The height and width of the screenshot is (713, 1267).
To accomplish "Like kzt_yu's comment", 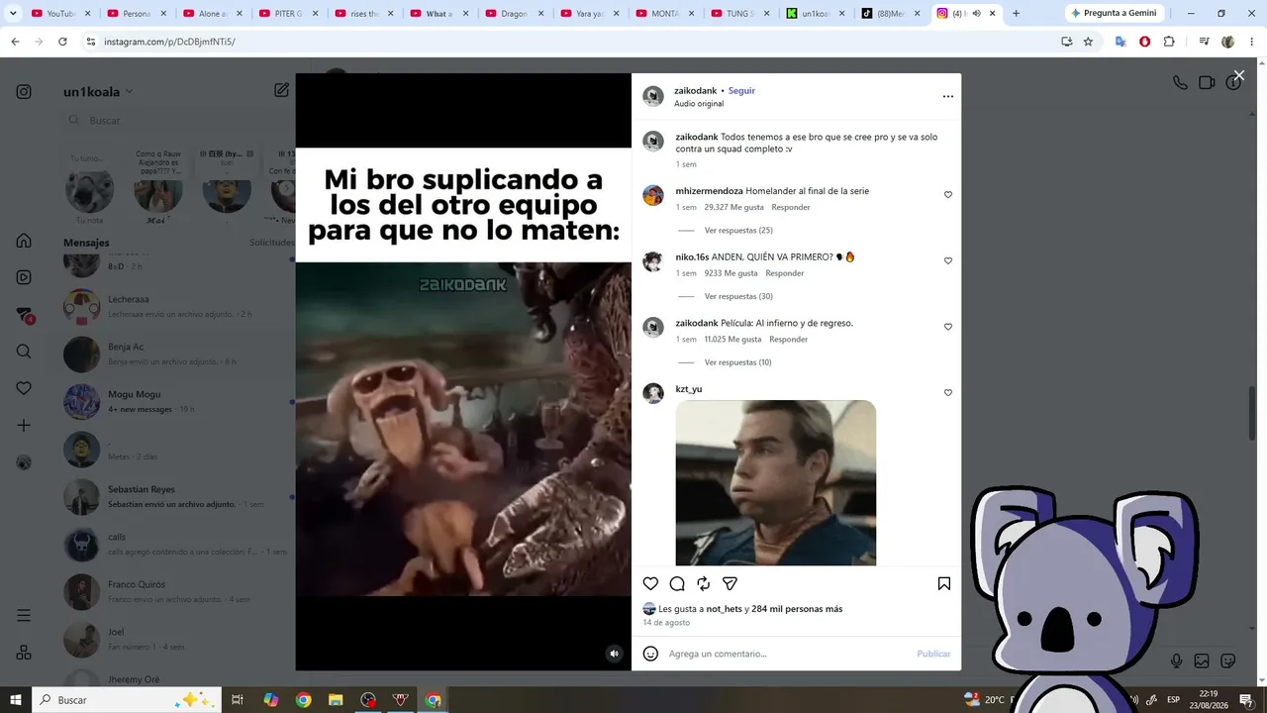I will 948,393.
